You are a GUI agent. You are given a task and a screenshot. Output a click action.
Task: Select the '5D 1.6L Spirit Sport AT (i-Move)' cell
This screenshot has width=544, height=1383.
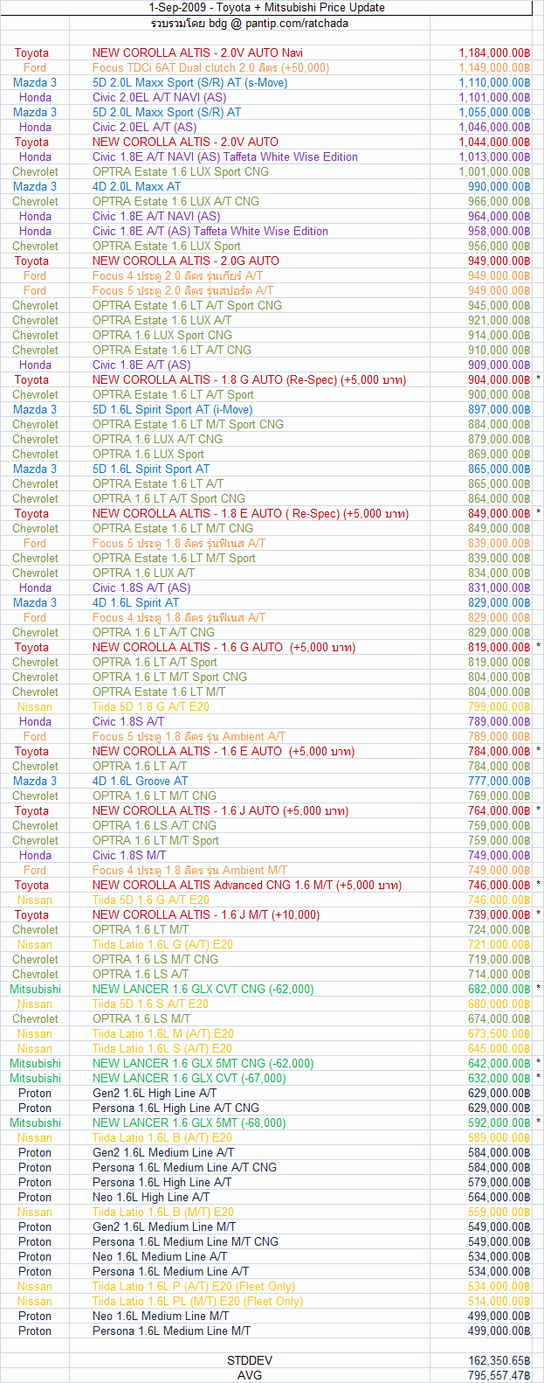172,410
